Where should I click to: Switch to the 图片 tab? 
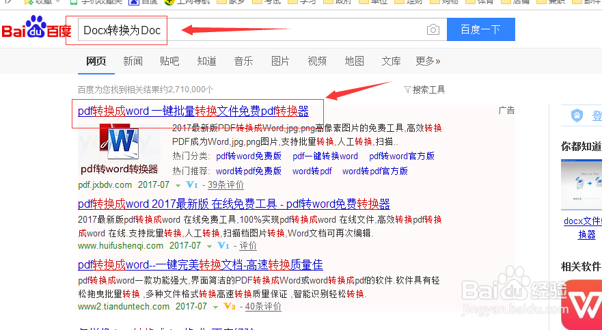click(280, 61)
